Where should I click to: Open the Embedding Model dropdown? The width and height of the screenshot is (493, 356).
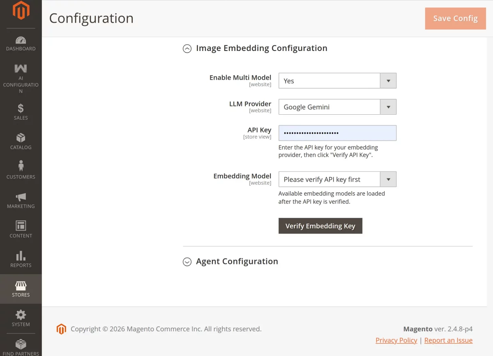coord(337,179)
